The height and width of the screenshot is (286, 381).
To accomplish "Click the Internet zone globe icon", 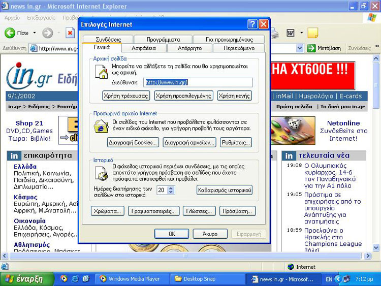I will 291,267.
